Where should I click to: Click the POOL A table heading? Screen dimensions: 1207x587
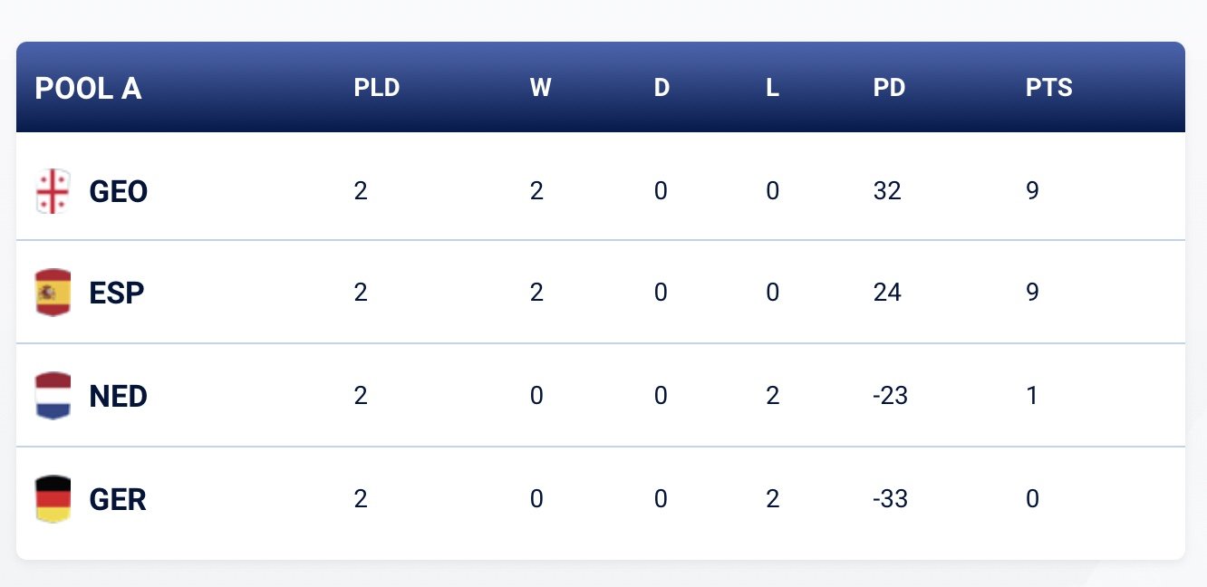tap(89, 88)
